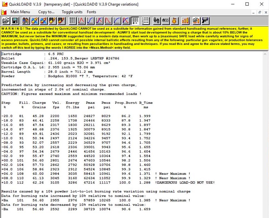The width and height of the screenshot is (269, 218).
Task: Click case capacity value '61.160 grain H2O'
Action: [66, 63]
